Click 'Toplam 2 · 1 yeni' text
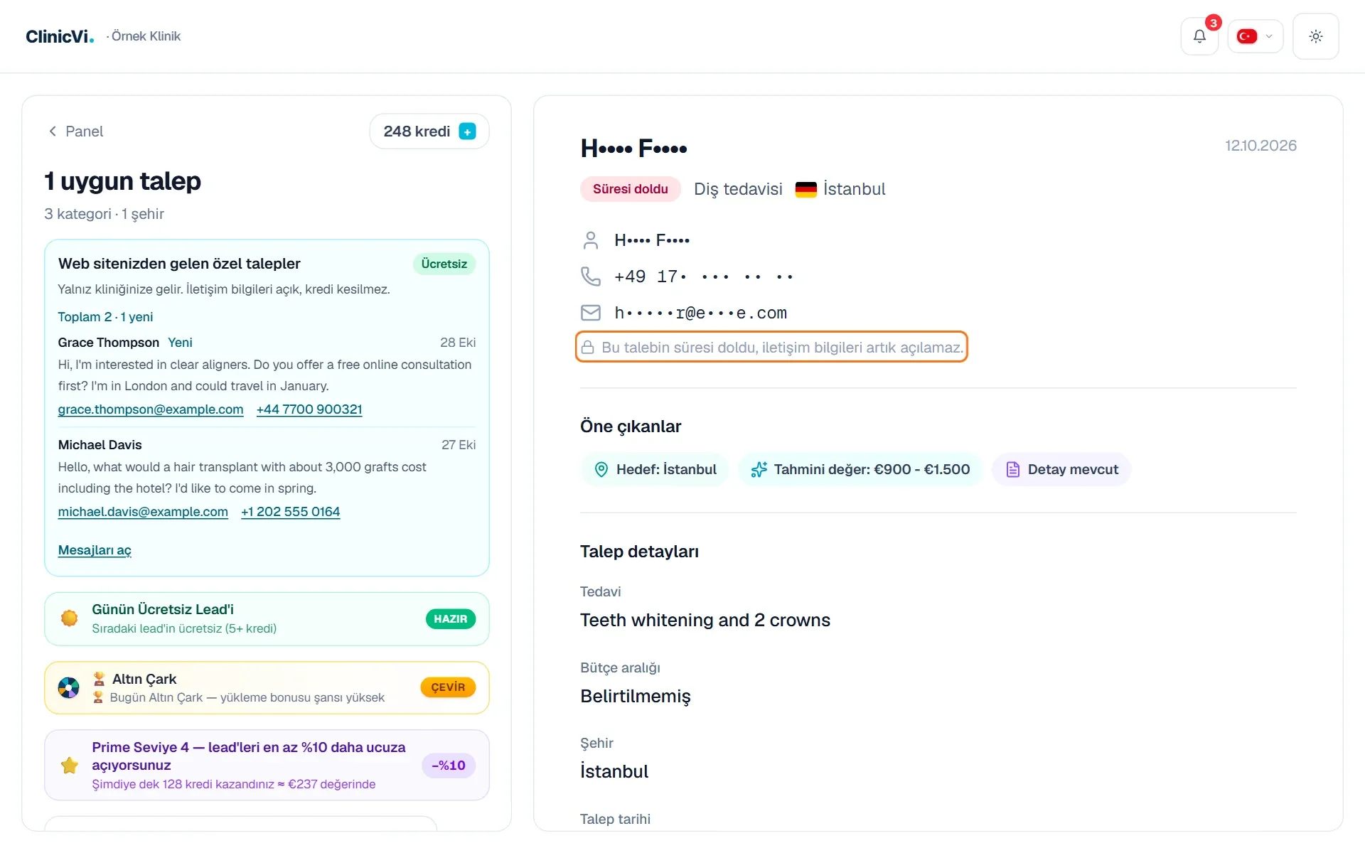Viewport: 1365px width, 853px height. (x=105, y=317)
